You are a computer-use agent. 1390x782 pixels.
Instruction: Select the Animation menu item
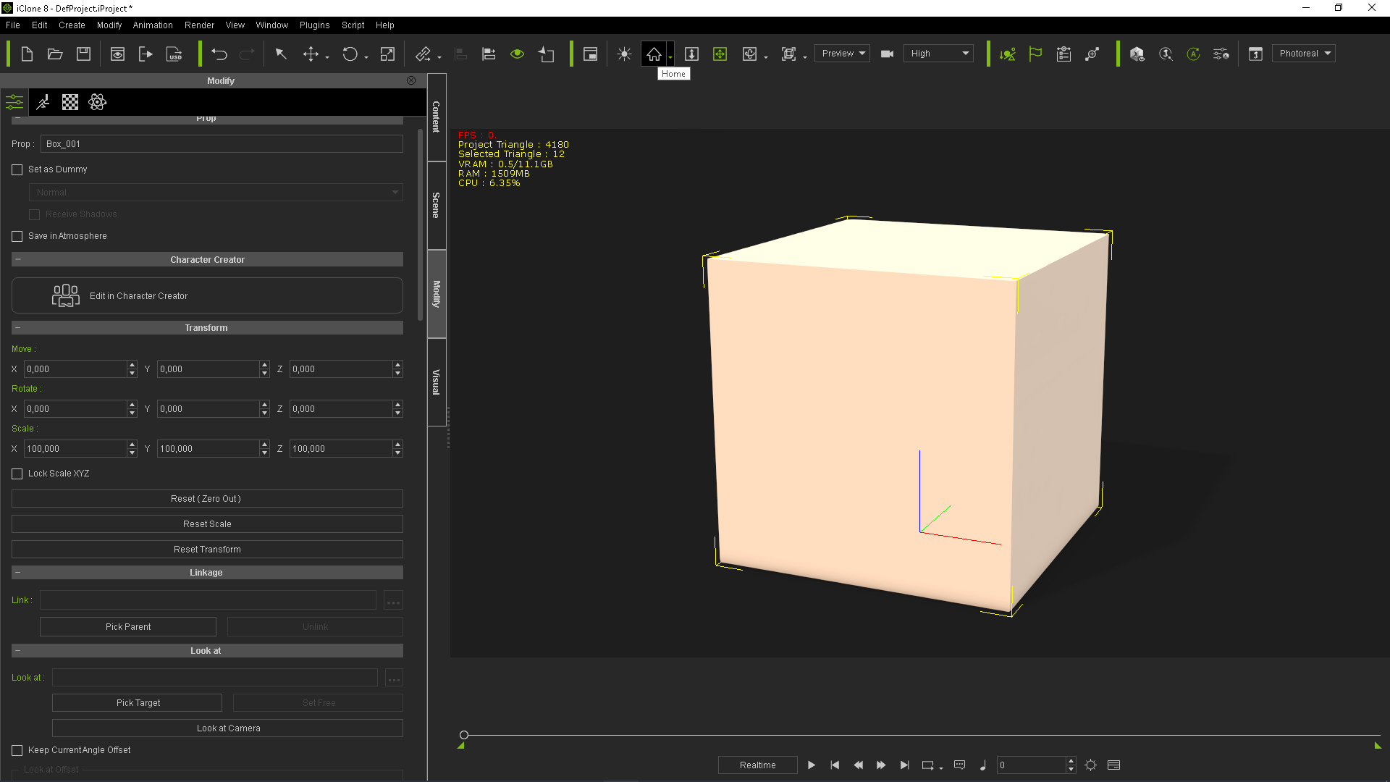pos(152,25)
